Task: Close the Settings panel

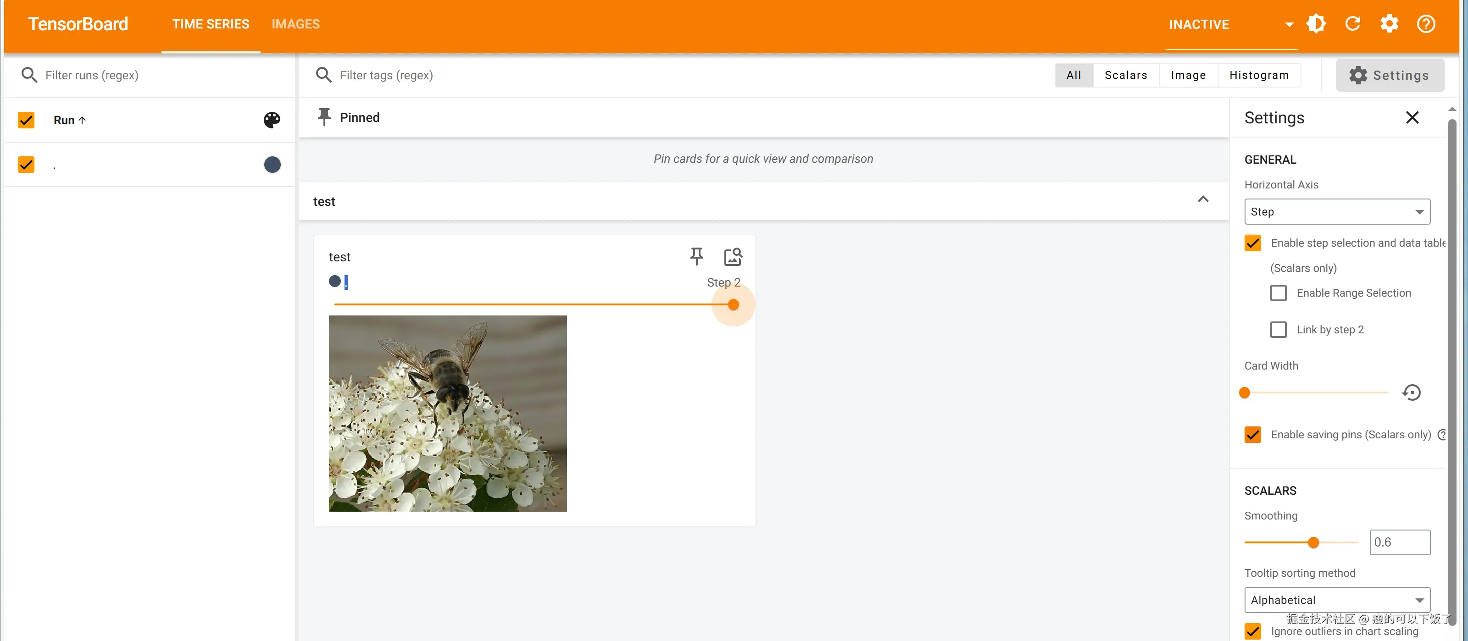Action: point(1412,117)
